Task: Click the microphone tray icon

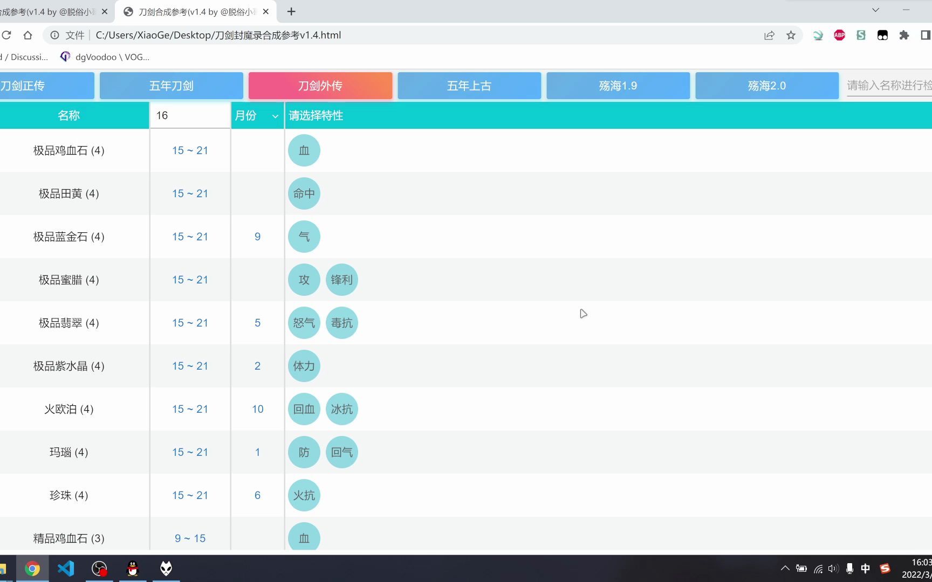Action: [849, 569]
